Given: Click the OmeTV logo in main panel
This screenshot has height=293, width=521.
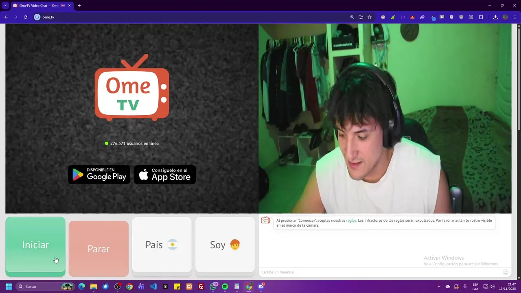Looking at the screenshot, I should (x=132, y=87).
